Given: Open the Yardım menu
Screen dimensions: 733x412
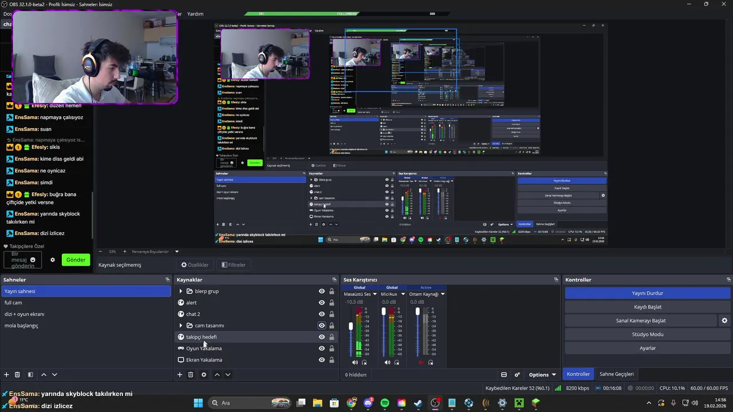Looking at the screenshot, I should pos(195,14).
